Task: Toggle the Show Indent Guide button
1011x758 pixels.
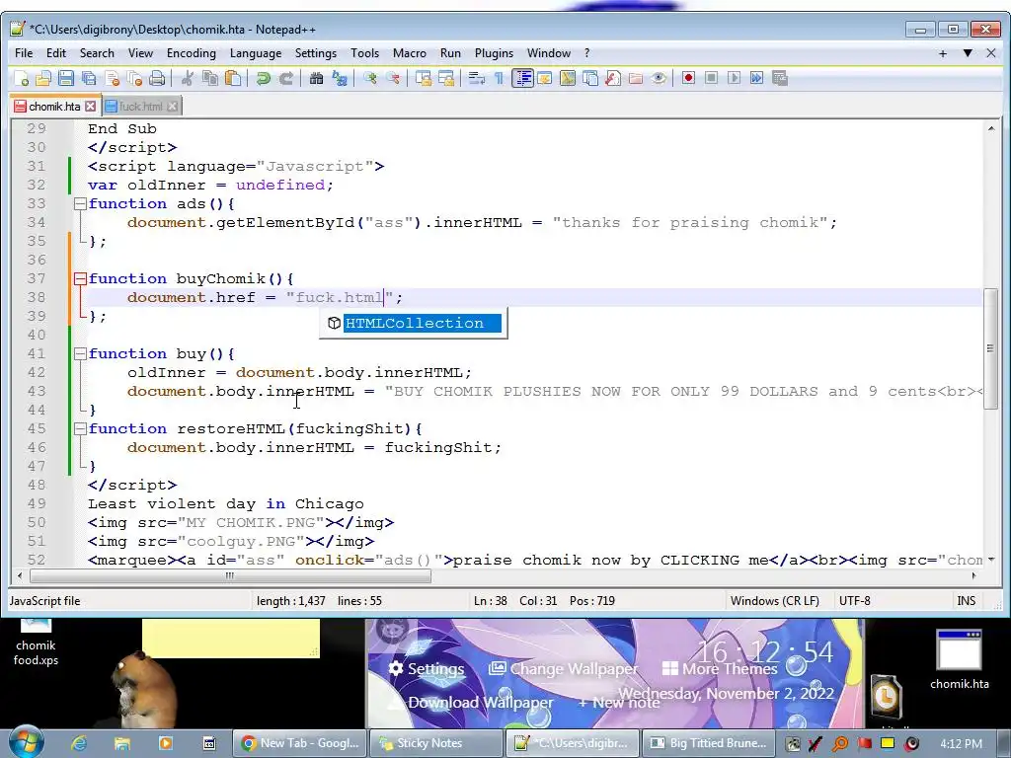Action: [x=522, y=78]
